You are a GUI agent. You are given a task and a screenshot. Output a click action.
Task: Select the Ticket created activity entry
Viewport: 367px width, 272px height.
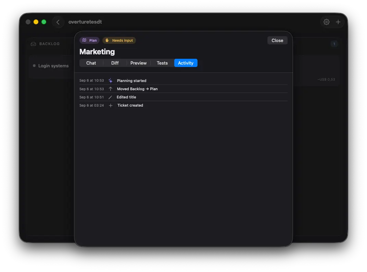click(x=183, y=105)
